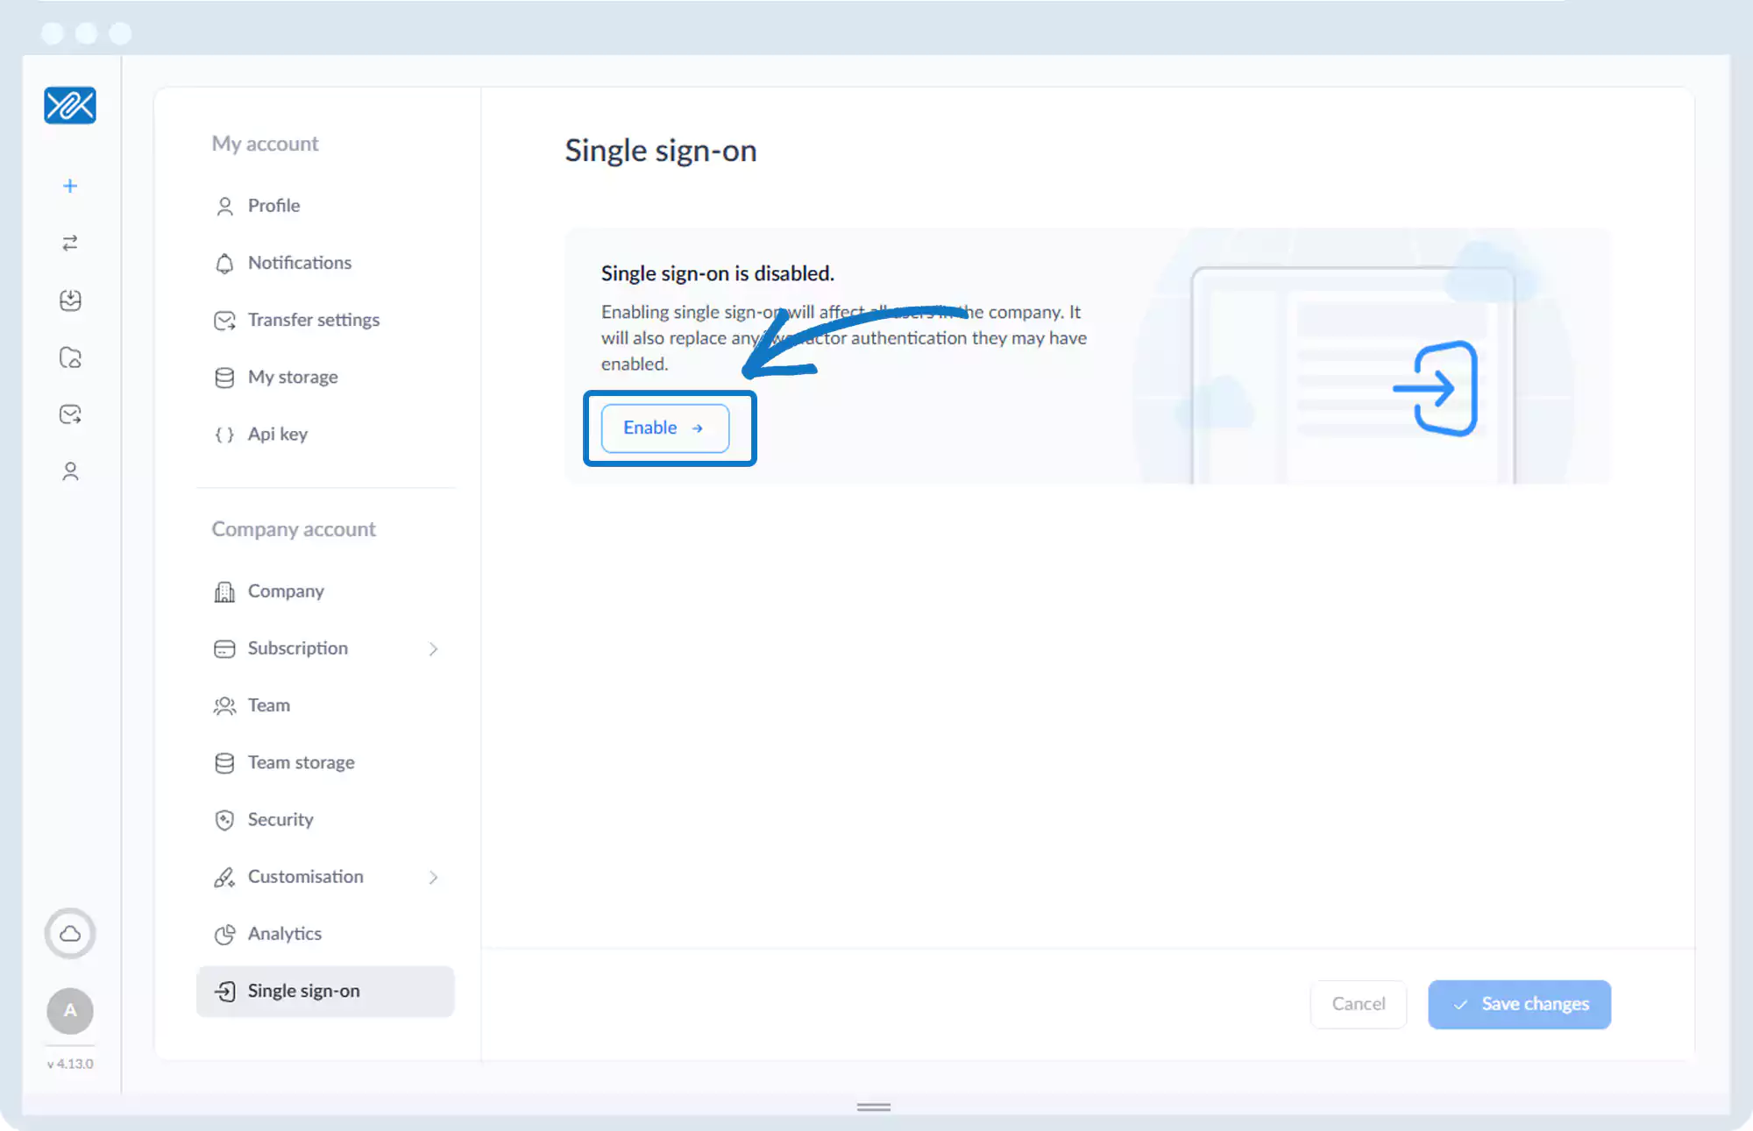The height and width of the screenshot is (1131, 1753).
Task: Click the bottom resize handle bar
Action: [873, 1107]
